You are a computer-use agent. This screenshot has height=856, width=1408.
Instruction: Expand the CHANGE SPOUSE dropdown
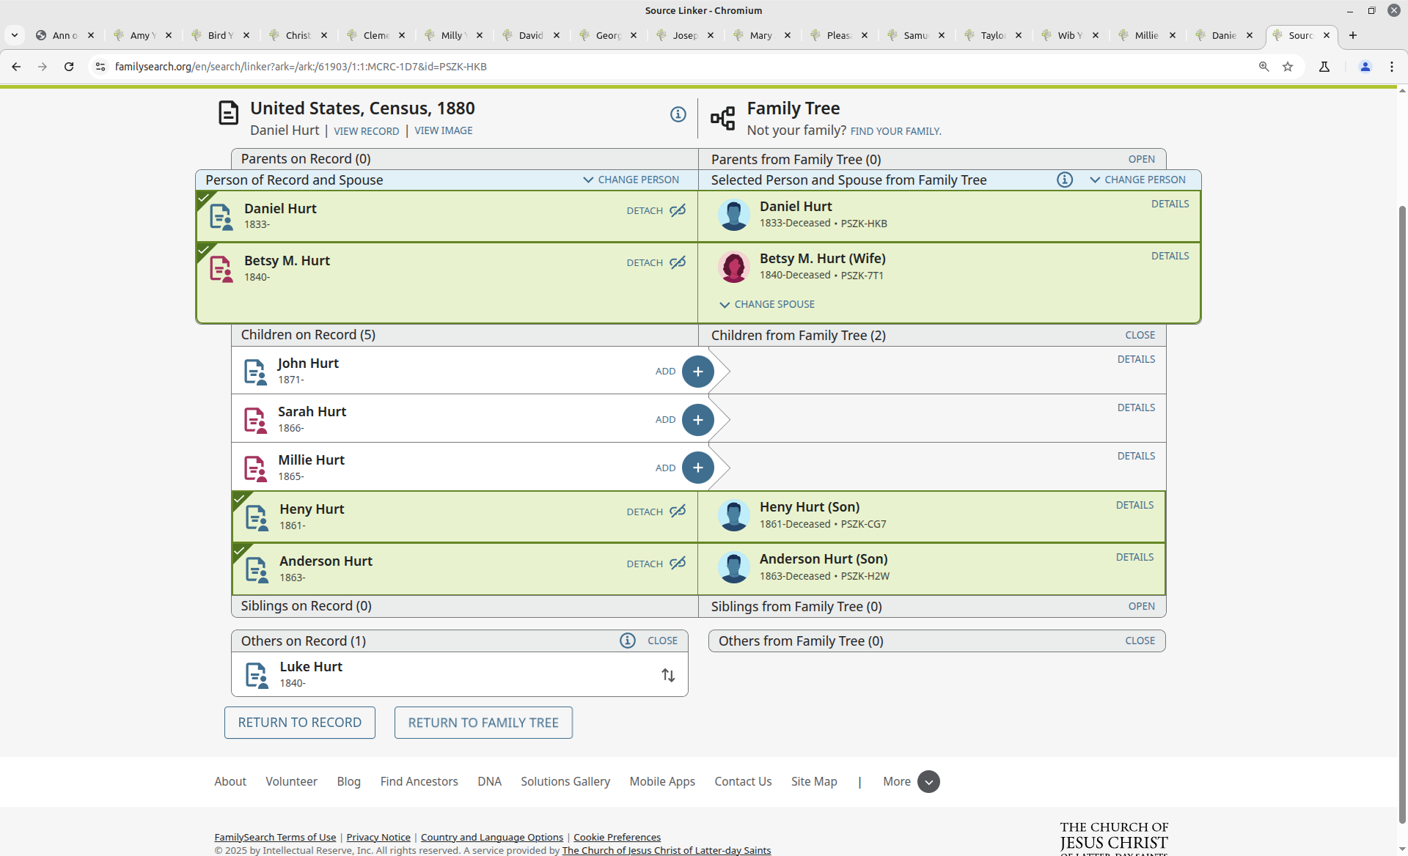(x=766, y=304)
